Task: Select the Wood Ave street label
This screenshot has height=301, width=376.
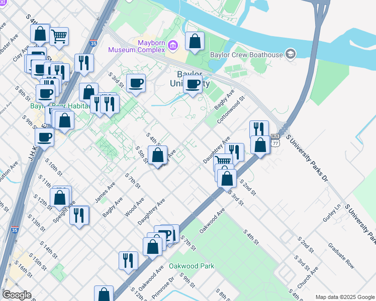Action: tap(134, 207)
